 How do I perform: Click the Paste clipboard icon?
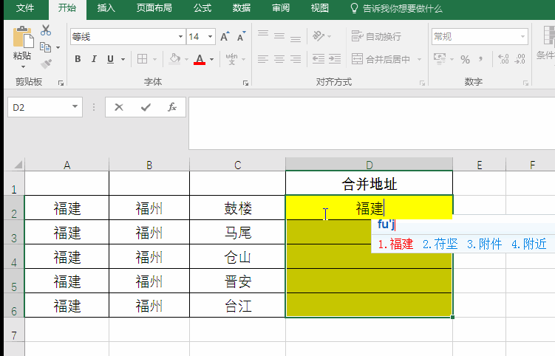(23, 37)
